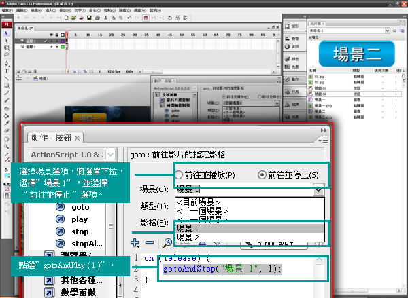Click the New document toolbar icon
This screenshot has width=408, height=298.
(x=67, y=18)
